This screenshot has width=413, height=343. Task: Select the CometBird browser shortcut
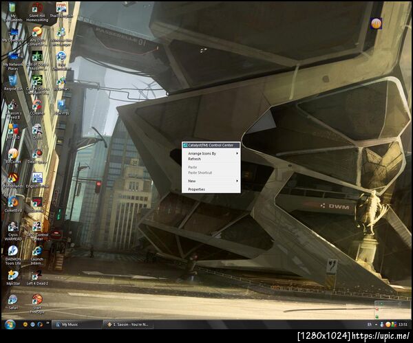(x=13, y=204)
